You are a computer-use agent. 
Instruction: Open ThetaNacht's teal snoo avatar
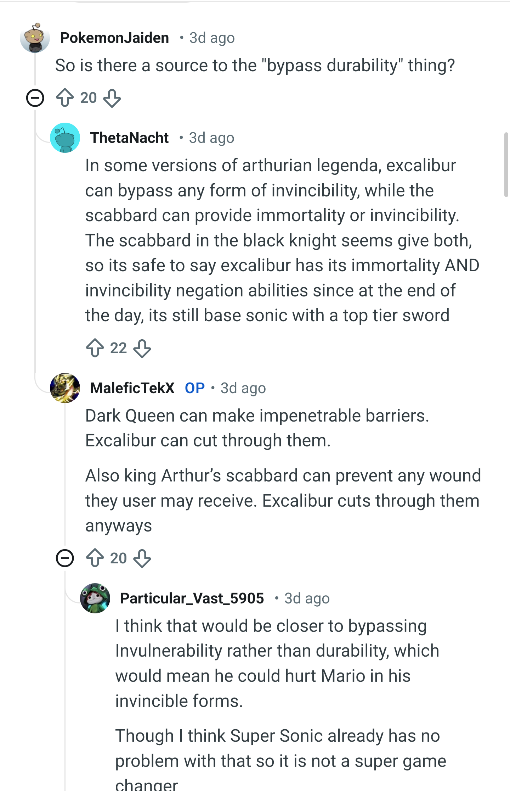[x=65, y=138]
